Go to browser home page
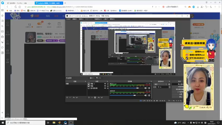 [x=20, y=7]
